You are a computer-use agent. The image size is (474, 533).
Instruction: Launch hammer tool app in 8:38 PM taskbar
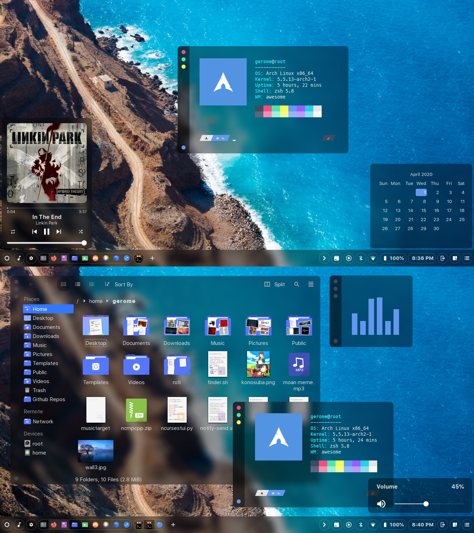point(127,258)
